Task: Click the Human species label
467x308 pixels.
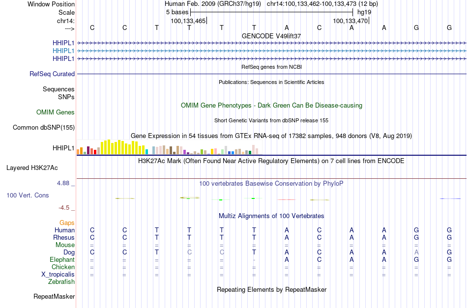Action: click(x=64, y=230)
